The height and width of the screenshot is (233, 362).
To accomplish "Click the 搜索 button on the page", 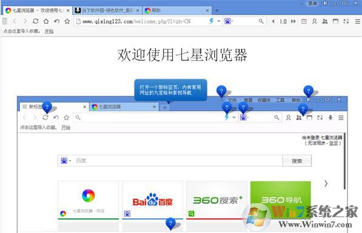I will [297, 161].
